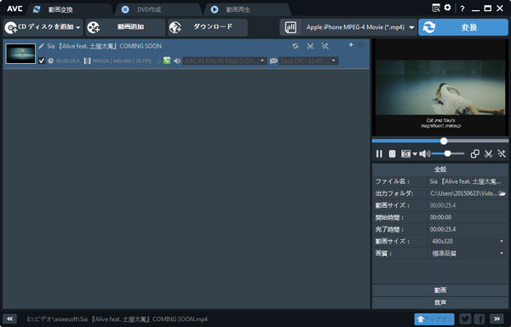
Task: Click the effects wand icon under the preview
Action: (x=502, y=154)
